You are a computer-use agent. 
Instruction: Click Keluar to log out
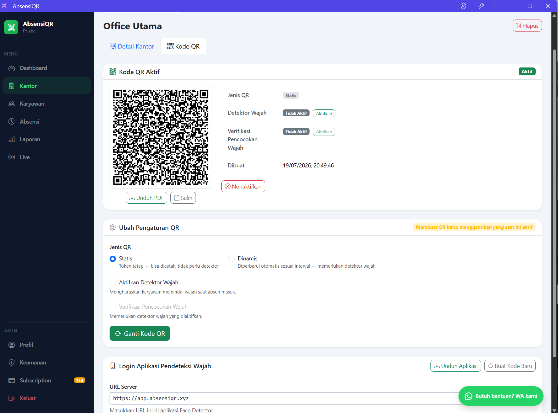coord(47,398)
